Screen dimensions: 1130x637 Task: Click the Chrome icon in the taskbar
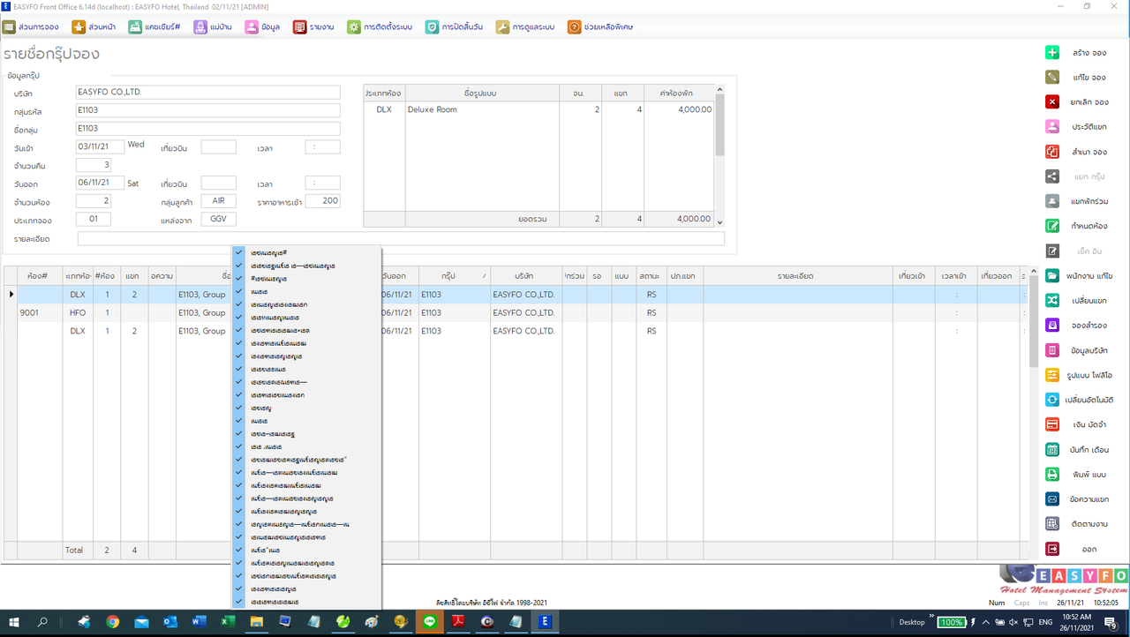pyautogui.click(x=113, y=622)
